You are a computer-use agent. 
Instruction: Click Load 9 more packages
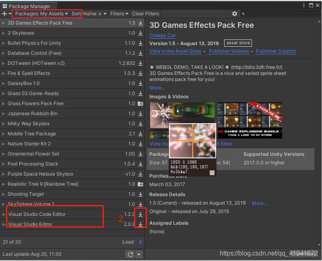click(140, 242)
